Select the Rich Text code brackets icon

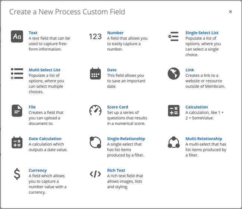coord(95,174)
